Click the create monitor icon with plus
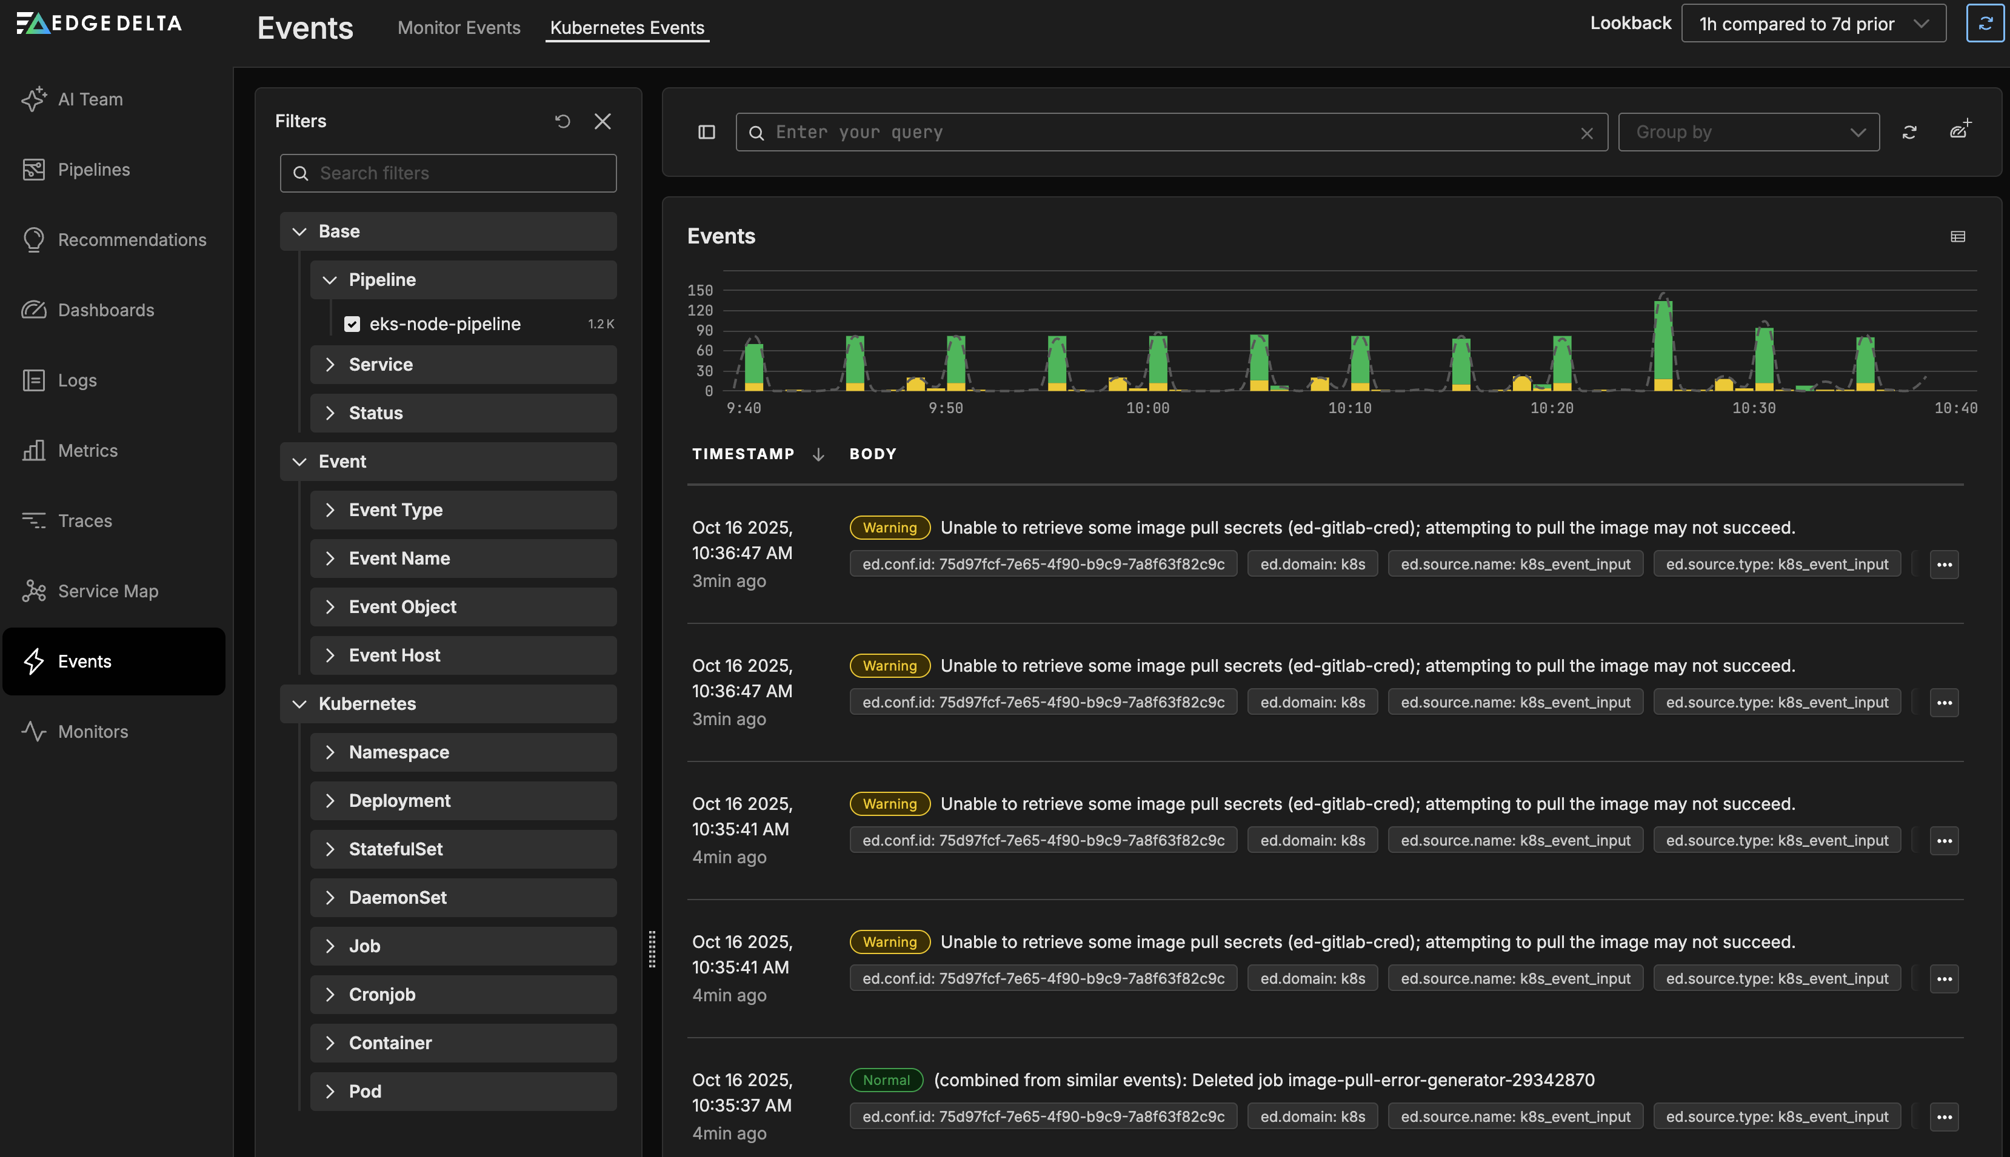This screenshot has height=1157, width=2010. [x=1960, y=130]
